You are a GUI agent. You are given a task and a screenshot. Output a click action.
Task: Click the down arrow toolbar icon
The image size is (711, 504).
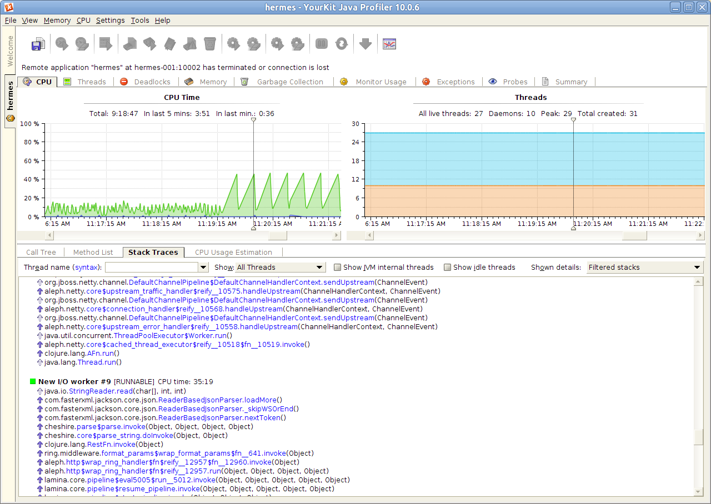[x=365, y=44]
